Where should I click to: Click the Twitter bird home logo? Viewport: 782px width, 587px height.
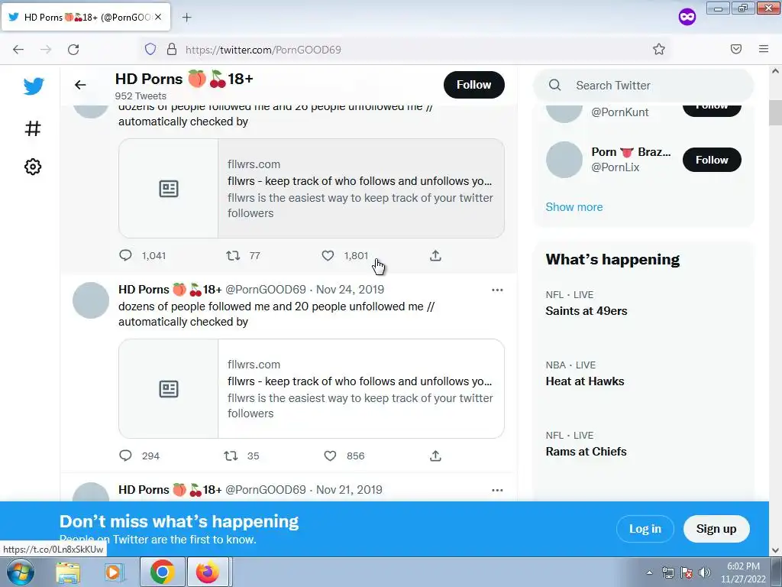tap(34, 86)
